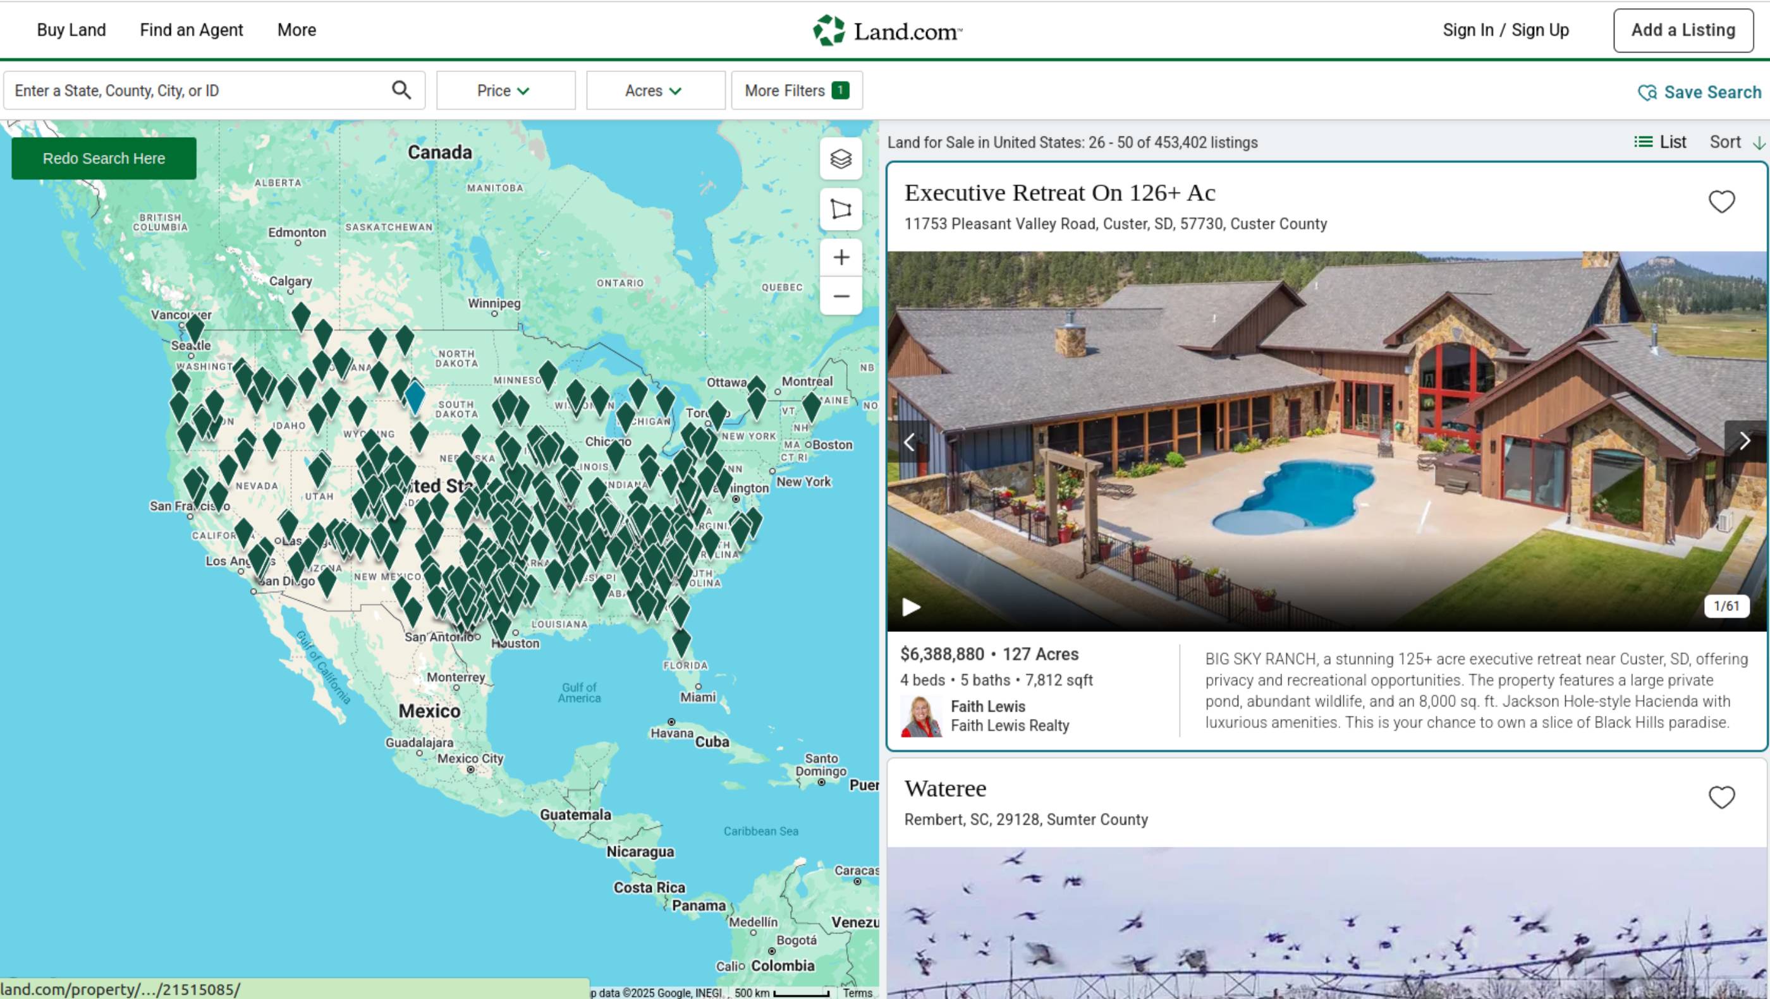1770x999 pixels.
Task: Open More Filters panel
Action: pos(797,90)
